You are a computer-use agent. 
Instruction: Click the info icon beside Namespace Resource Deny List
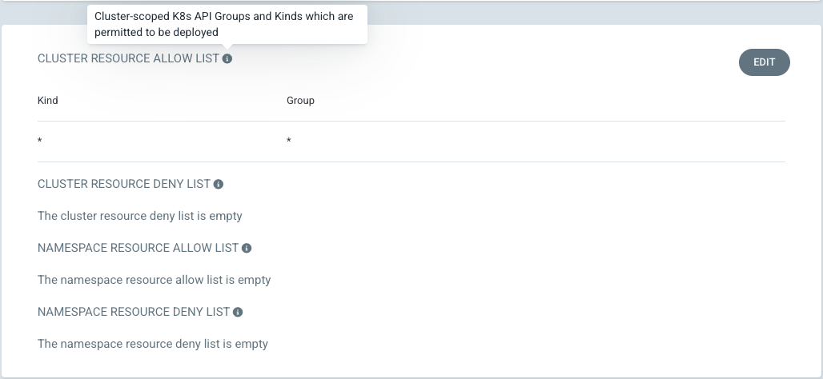click(x=238, y=312)
